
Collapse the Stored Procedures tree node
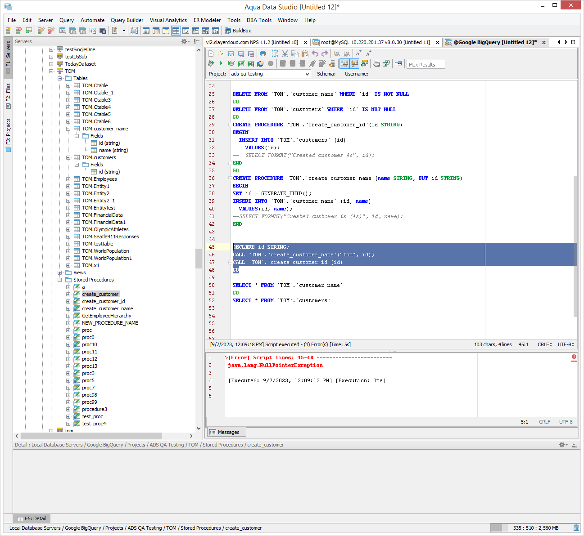tap(60, 280)
